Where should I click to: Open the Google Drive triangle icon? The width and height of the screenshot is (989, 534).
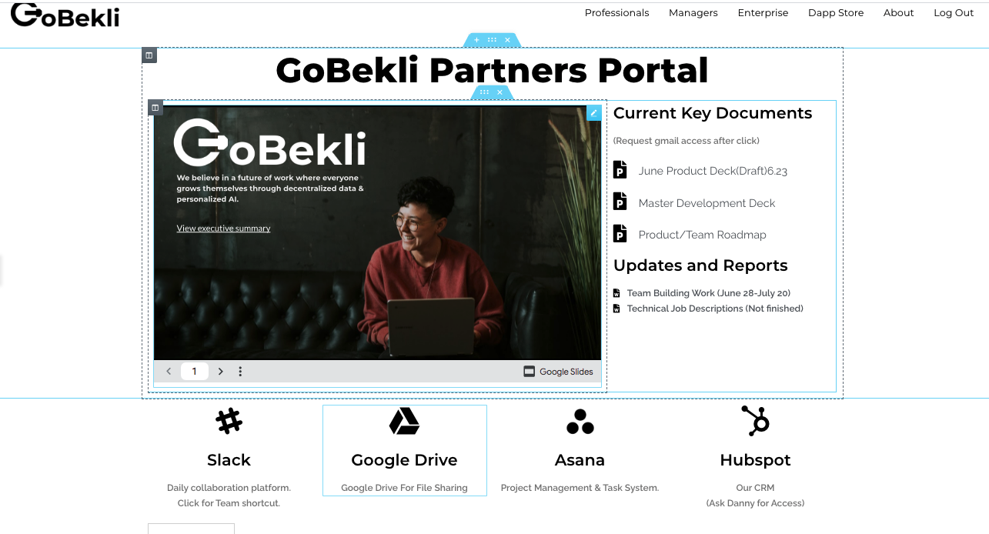pyautogui.click(x=404, y=421)
